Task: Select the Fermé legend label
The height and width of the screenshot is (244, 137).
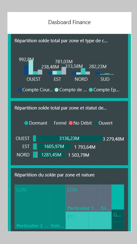Action: coord(60,123)
